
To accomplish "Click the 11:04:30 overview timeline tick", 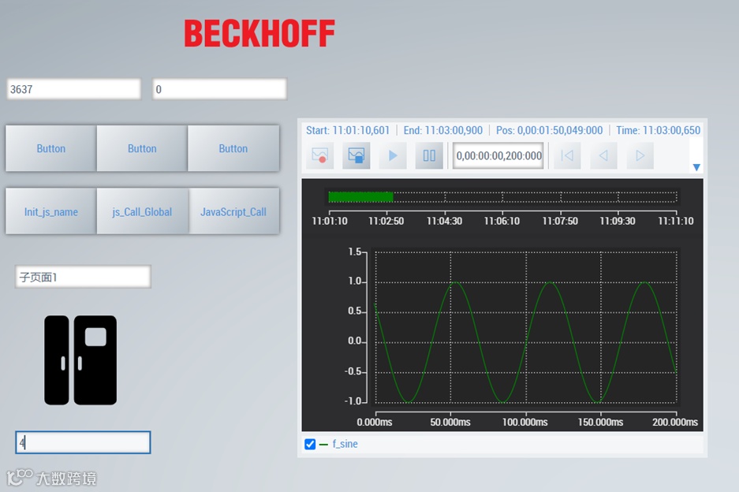I will 444,221.
